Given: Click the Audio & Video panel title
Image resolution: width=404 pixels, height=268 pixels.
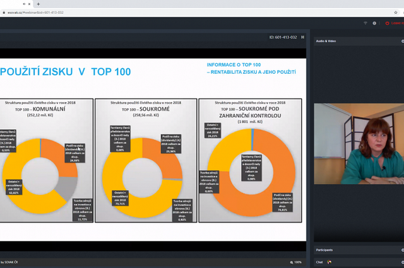Looking at the screenshot, I should point(326,41).
